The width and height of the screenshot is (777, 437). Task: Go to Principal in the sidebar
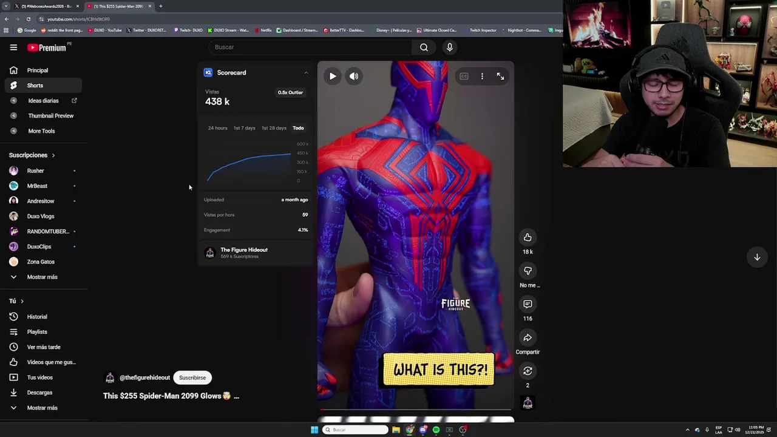42,70
